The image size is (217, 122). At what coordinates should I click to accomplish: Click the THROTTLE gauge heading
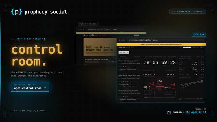pos(149,75)
